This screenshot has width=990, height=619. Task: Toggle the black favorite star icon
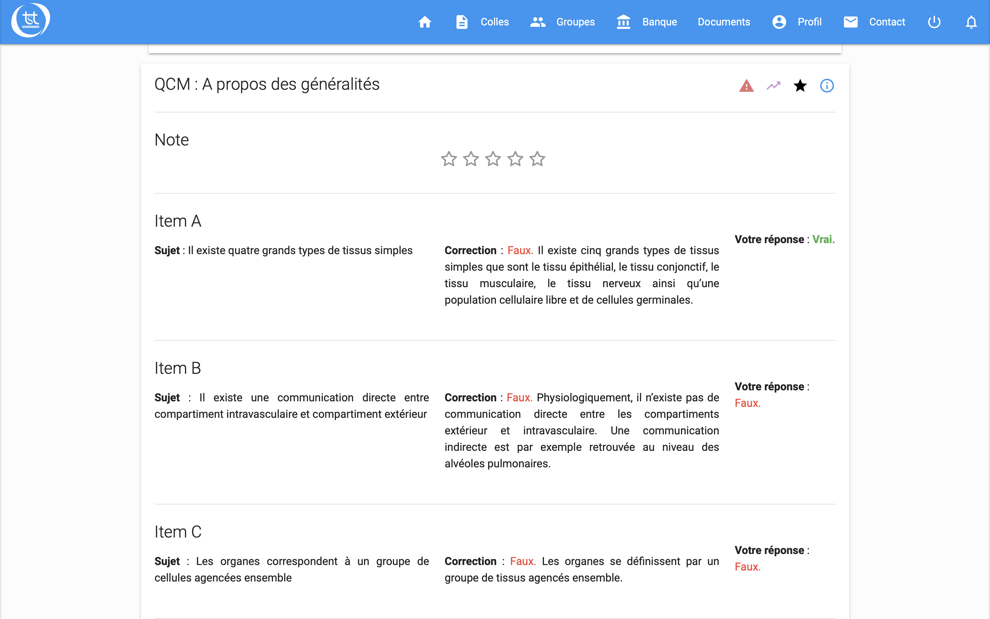click(800, 86)
